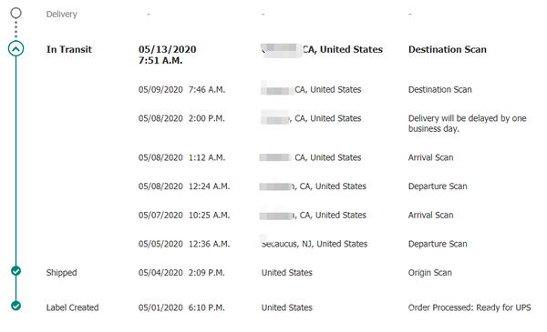This screenshot has height=332, width=547.
Task: Click Order Processed: Ready for UPS
Action: 470,307
